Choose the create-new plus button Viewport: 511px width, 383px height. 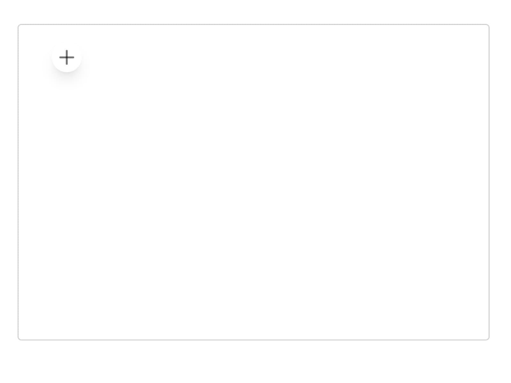[x=67, y=57]
